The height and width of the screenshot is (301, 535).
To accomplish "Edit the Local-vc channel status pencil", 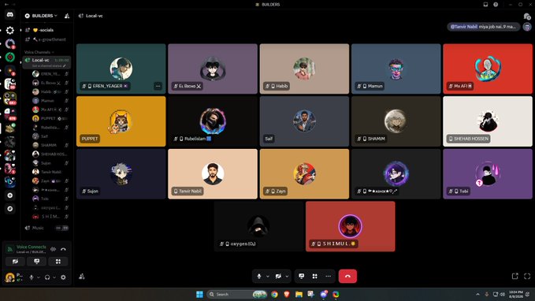I will click(65, 65).
